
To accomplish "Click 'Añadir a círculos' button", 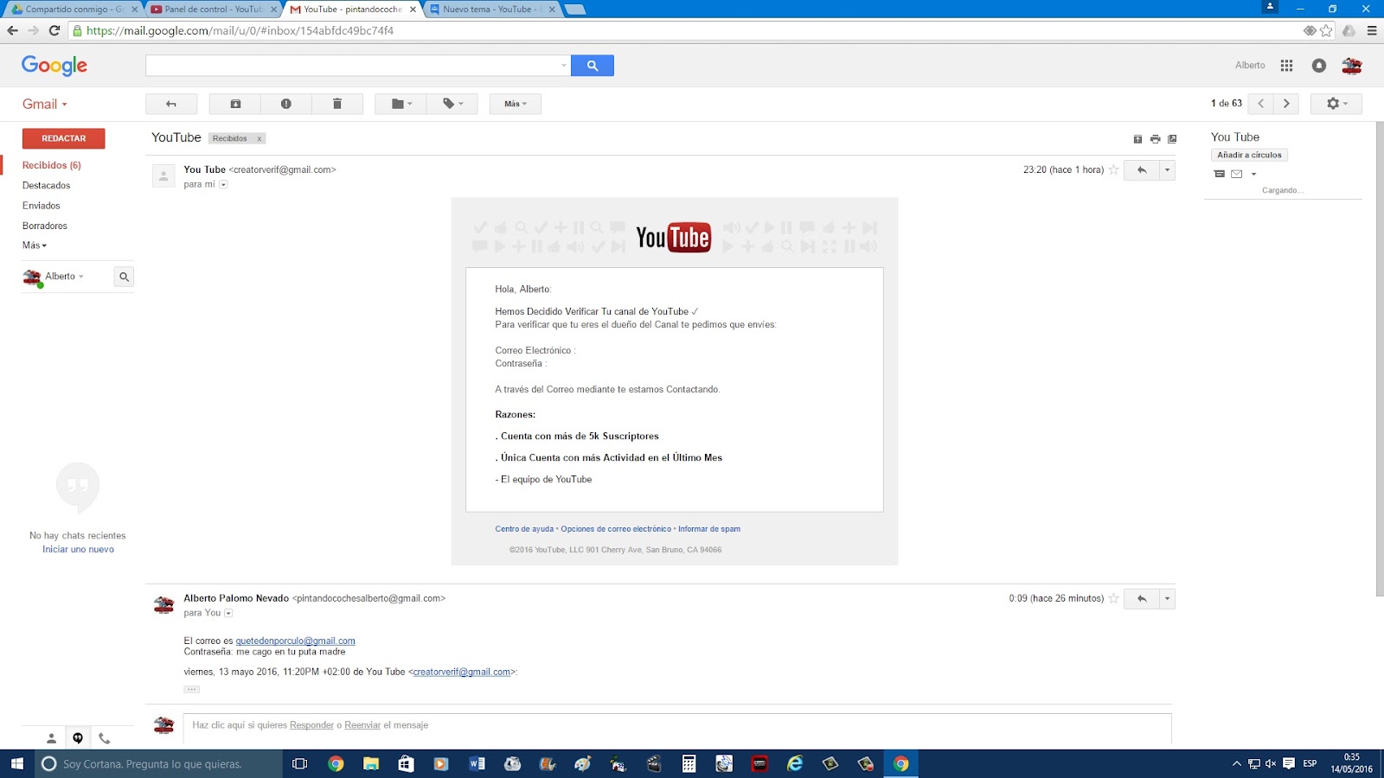I will (x=1250, y=156).
